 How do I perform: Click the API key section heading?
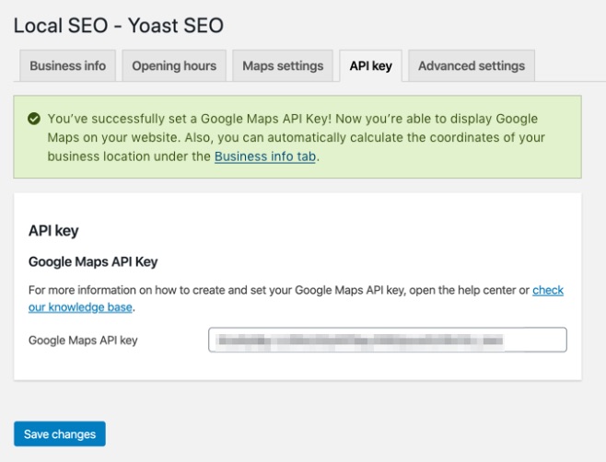tap(53, 231)
